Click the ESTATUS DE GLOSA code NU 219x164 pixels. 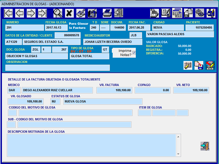coord(55,102)
